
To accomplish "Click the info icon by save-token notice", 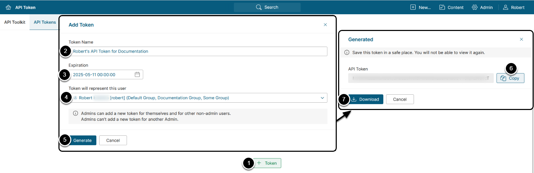I will [x=346, y=53].
